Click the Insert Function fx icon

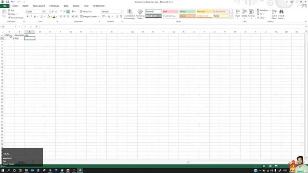[x=37, y=27]
